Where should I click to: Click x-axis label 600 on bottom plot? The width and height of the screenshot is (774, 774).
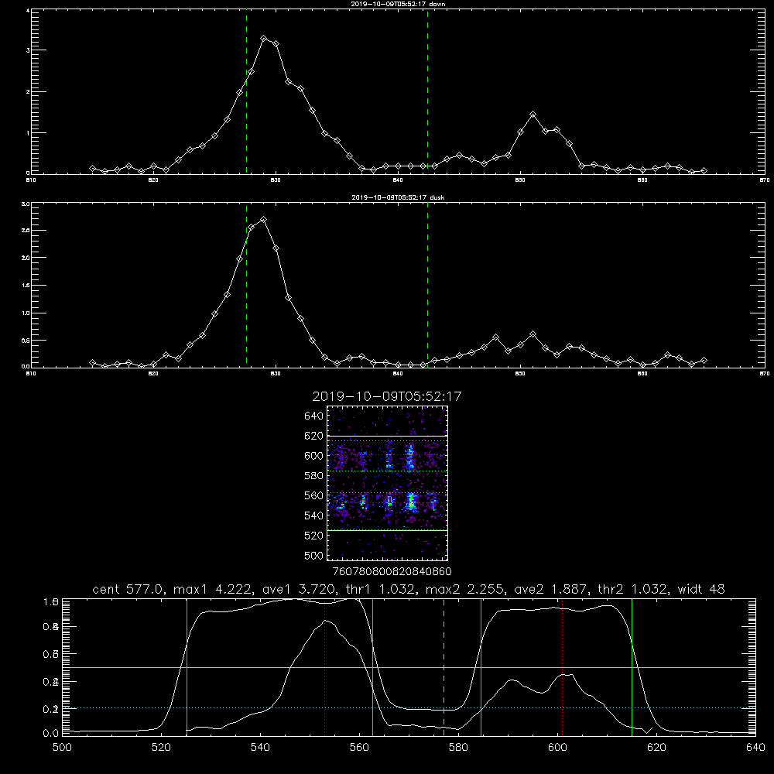coord(558,748)
